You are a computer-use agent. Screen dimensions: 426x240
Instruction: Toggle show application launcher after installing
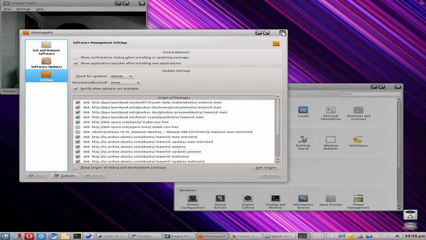76,63
